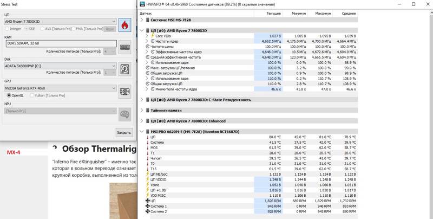Expand C-State Резидентность group
This screenshot has height=219, width=433.
pyautogui.click(x=142, y=100)
